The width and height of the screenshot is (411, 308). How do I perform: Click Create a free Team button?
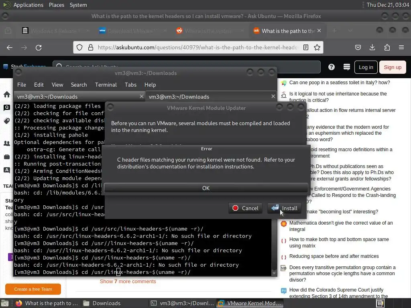pyautogui.click(x=33, y=289)
